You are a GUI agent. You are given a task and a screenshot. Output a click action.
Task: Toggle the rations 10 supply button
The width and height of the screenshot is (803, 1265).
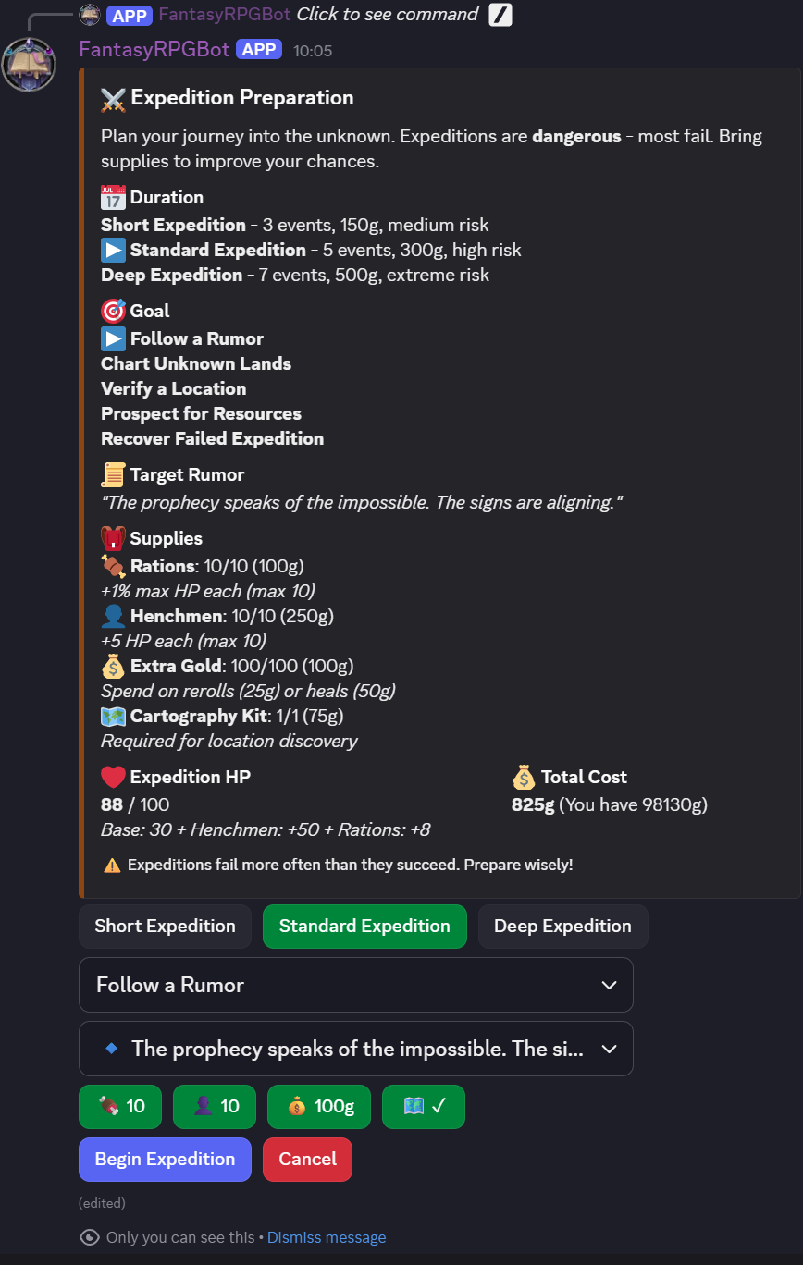pyautogui.click(x=120, y=1107)
